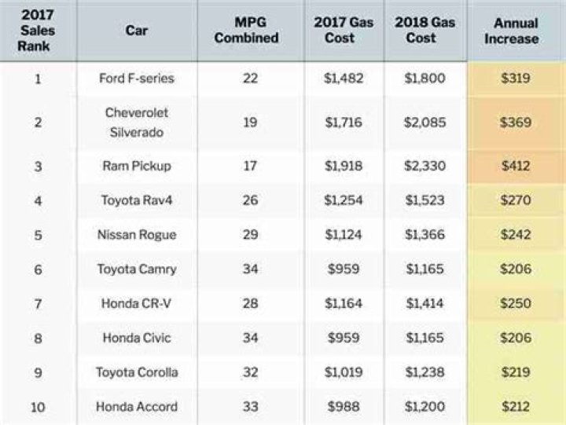Select the Cheverolet Silverado cell
This screenshot has height=425, width=566.
point(137,123)
